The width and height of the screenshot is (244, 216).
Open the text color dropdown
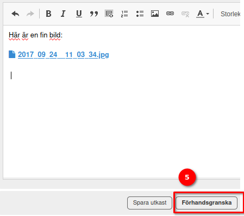[x=203, y=14]
